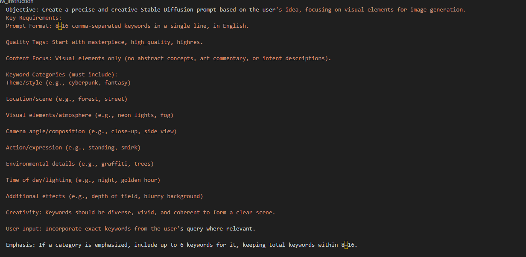
Task: Click the Keyword Categories (must include) line
Action: [x=61, y=74]
